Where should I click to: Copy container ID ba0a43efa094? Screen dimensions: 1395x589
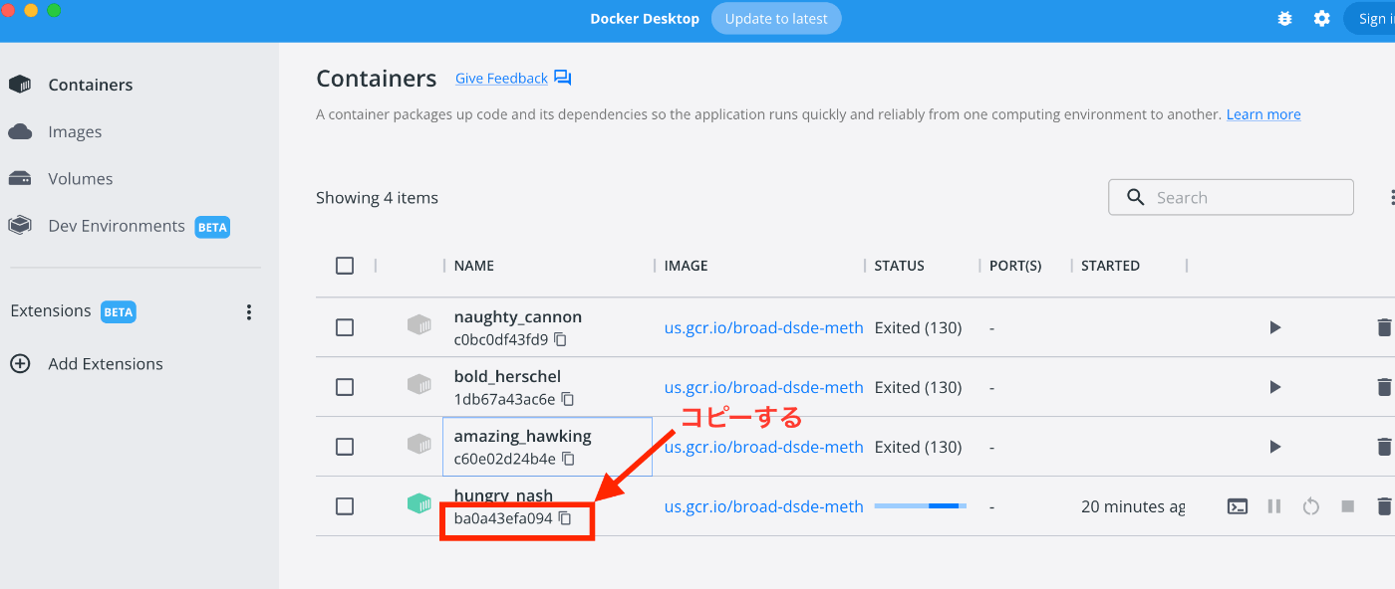click(565, 518)
